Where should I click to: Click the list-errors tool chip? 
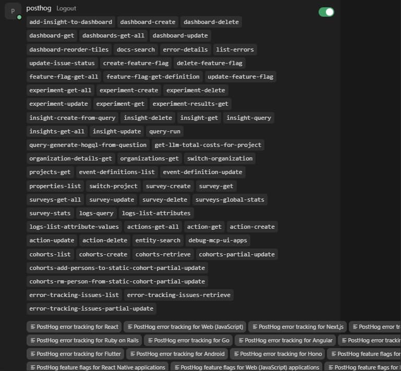[235, 50]
